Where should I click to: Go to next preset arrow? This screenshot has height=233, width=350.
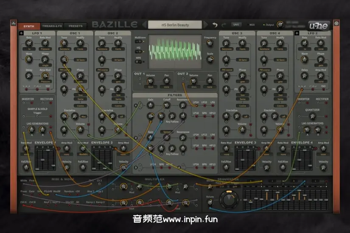pyautogui.click(x=205, y=25)
